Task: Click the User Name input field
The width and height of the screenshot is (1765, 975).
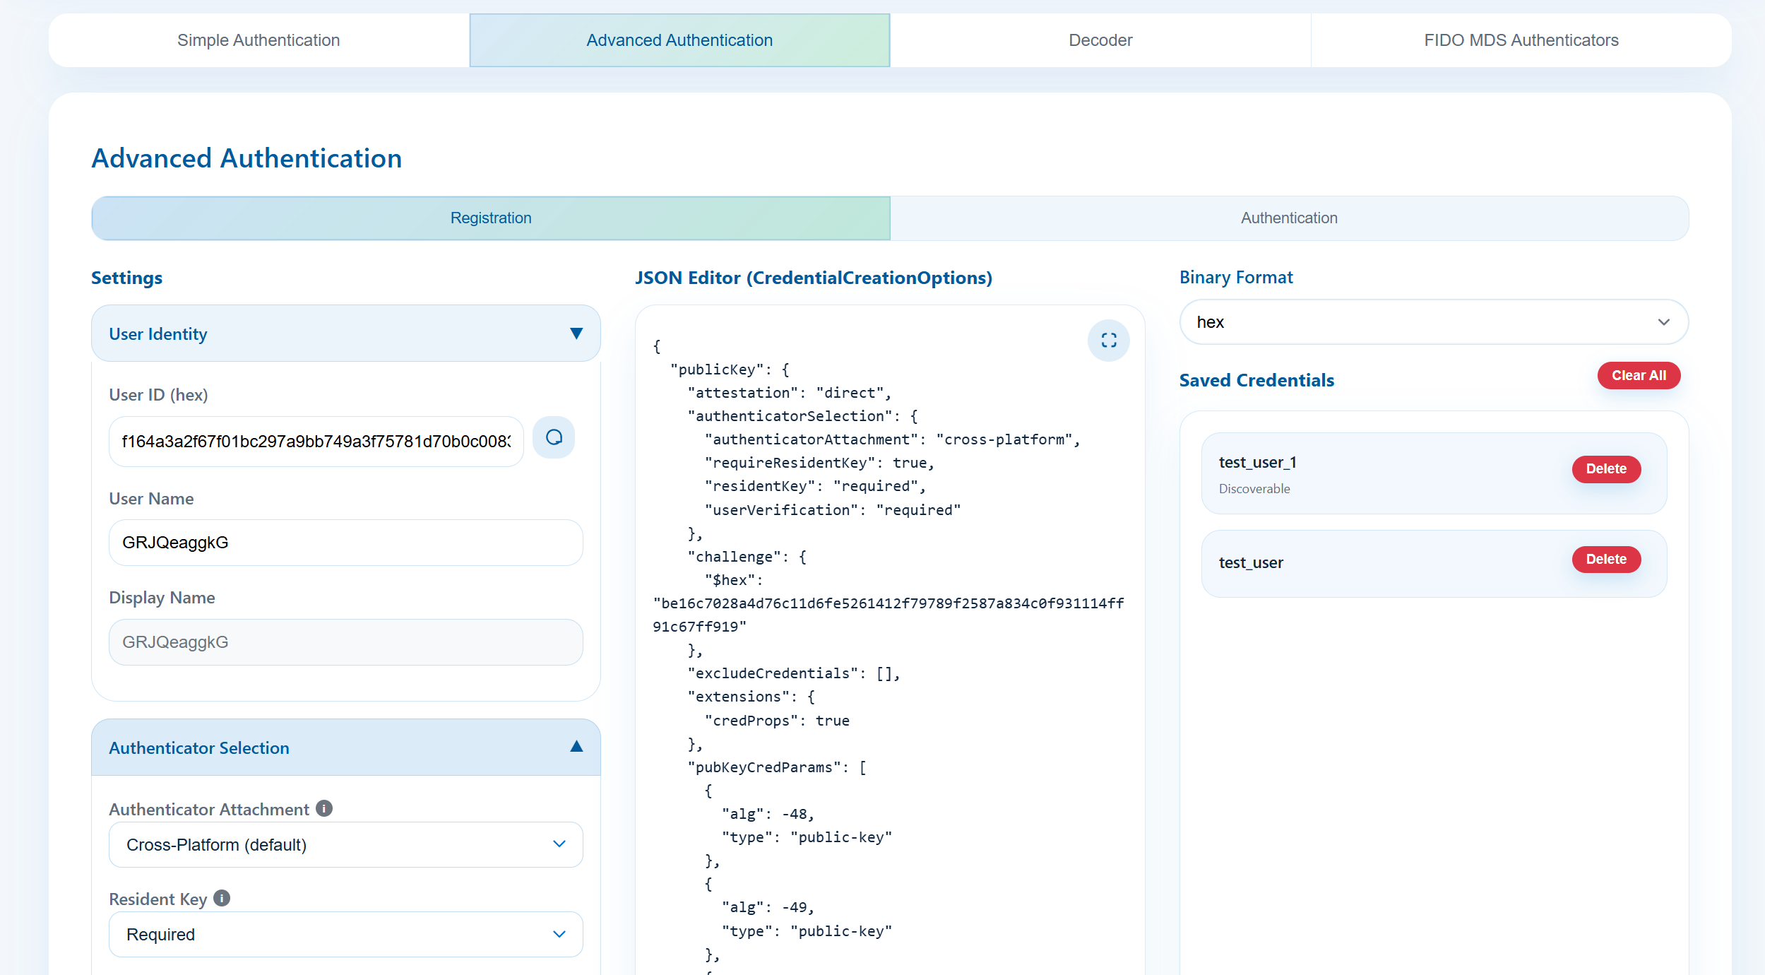Action: [345, 543]
